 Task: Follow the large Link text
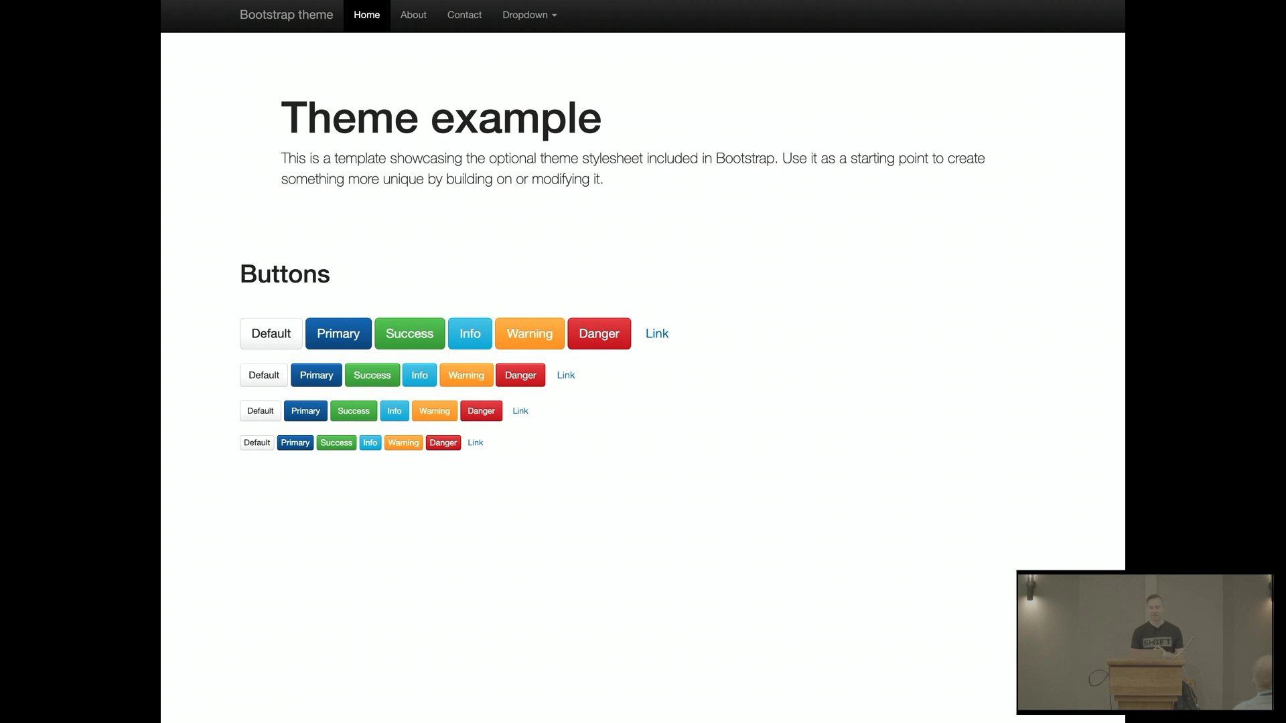[x=656, y=333]
